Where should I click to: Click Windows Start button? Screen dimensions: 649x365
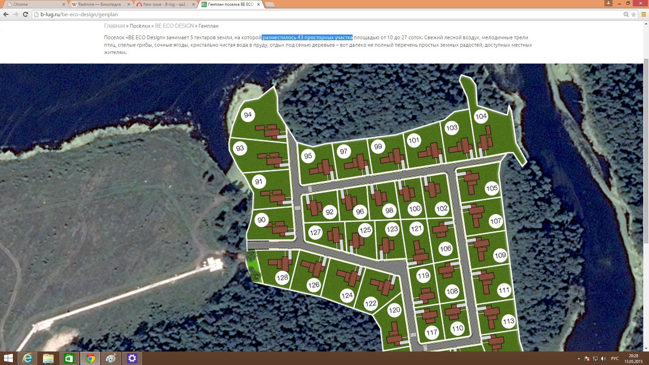[x=8, y=358]
